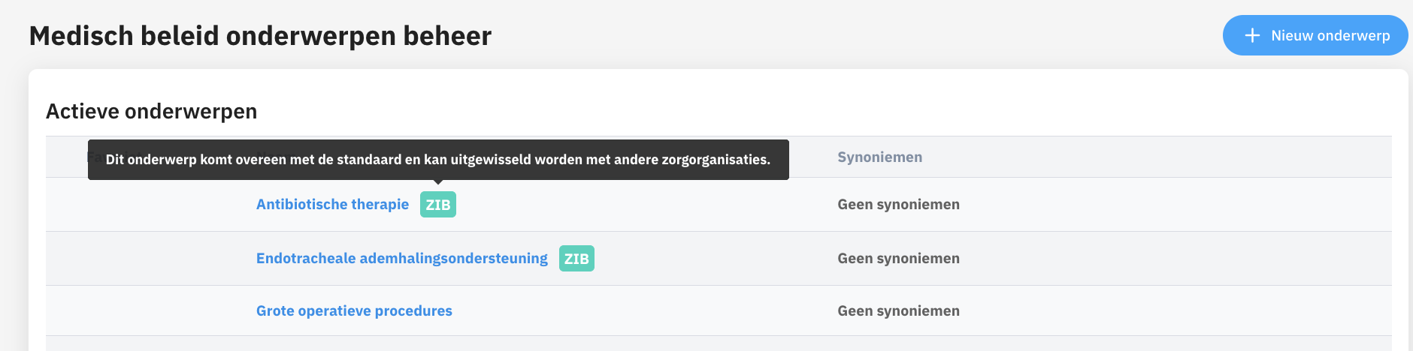Click ZIB badge beside Endotracheale ademhalingsondersteuning

click(576, 259)
